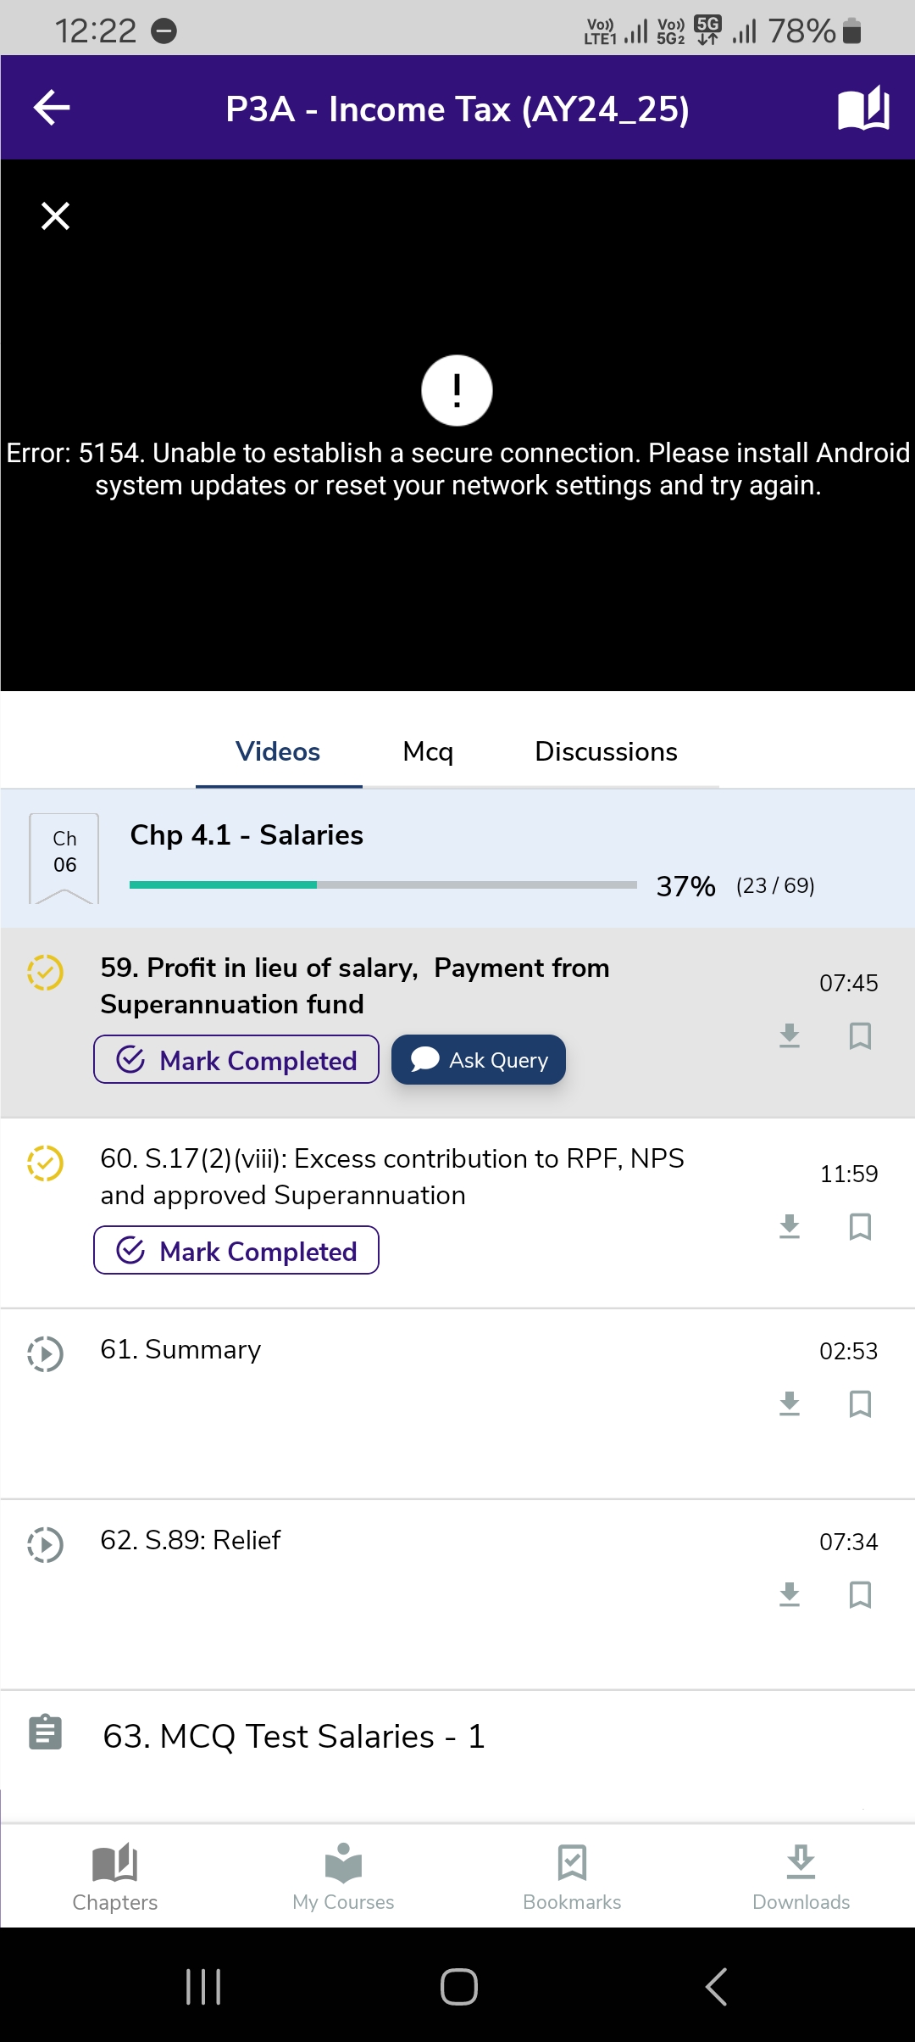Screen dimensions: 915x2042
Task: Click the Chp 4.1 Salaries progress bar
Action: pos(383,884)
